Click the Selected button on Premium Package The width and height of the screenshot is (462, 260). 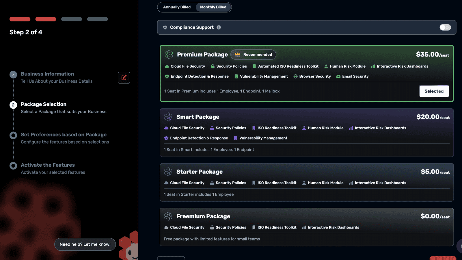click(434, 91)
